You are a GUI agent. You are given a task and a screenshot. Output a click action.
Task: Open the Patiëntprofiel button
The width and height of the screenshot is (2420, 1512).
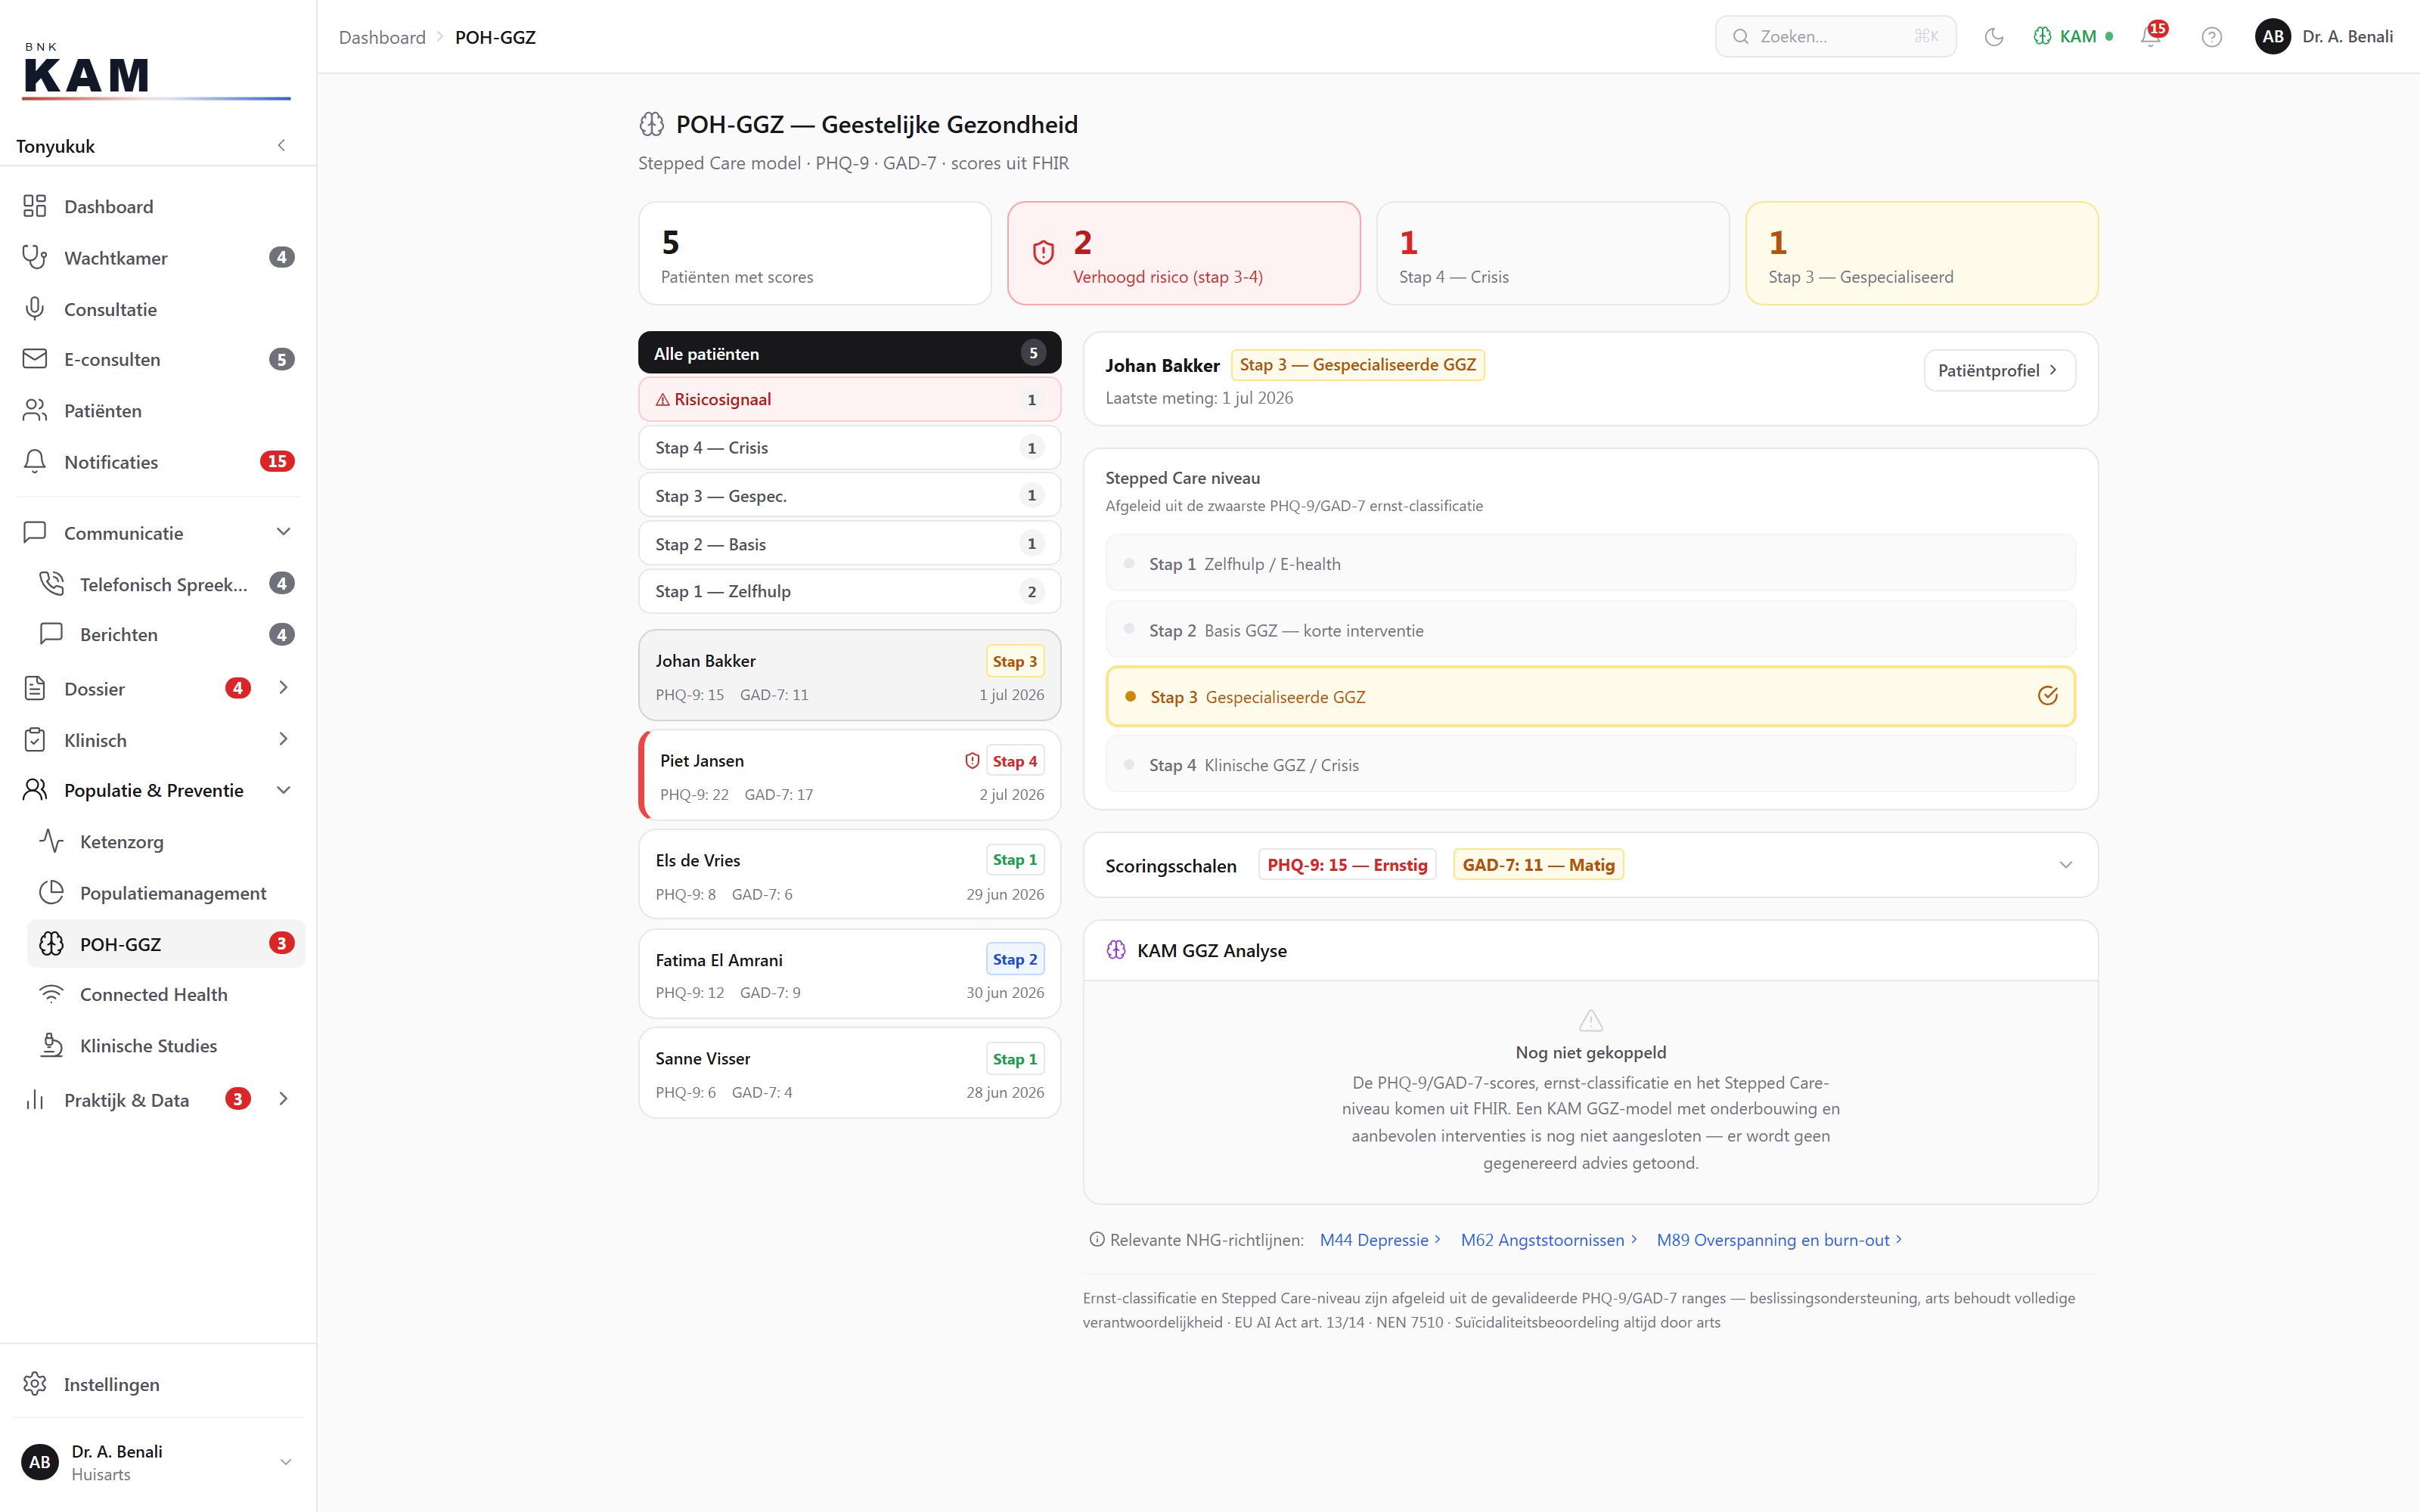point(1999,371)
